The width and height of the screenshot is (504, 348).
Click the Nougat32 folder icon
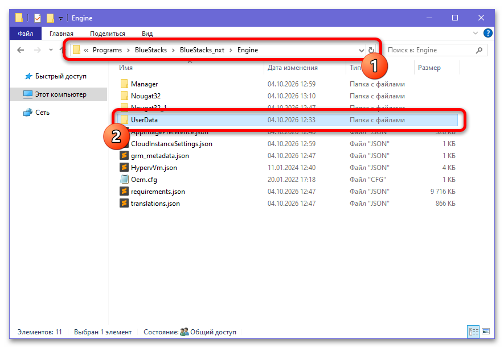(x=124, y=96)
